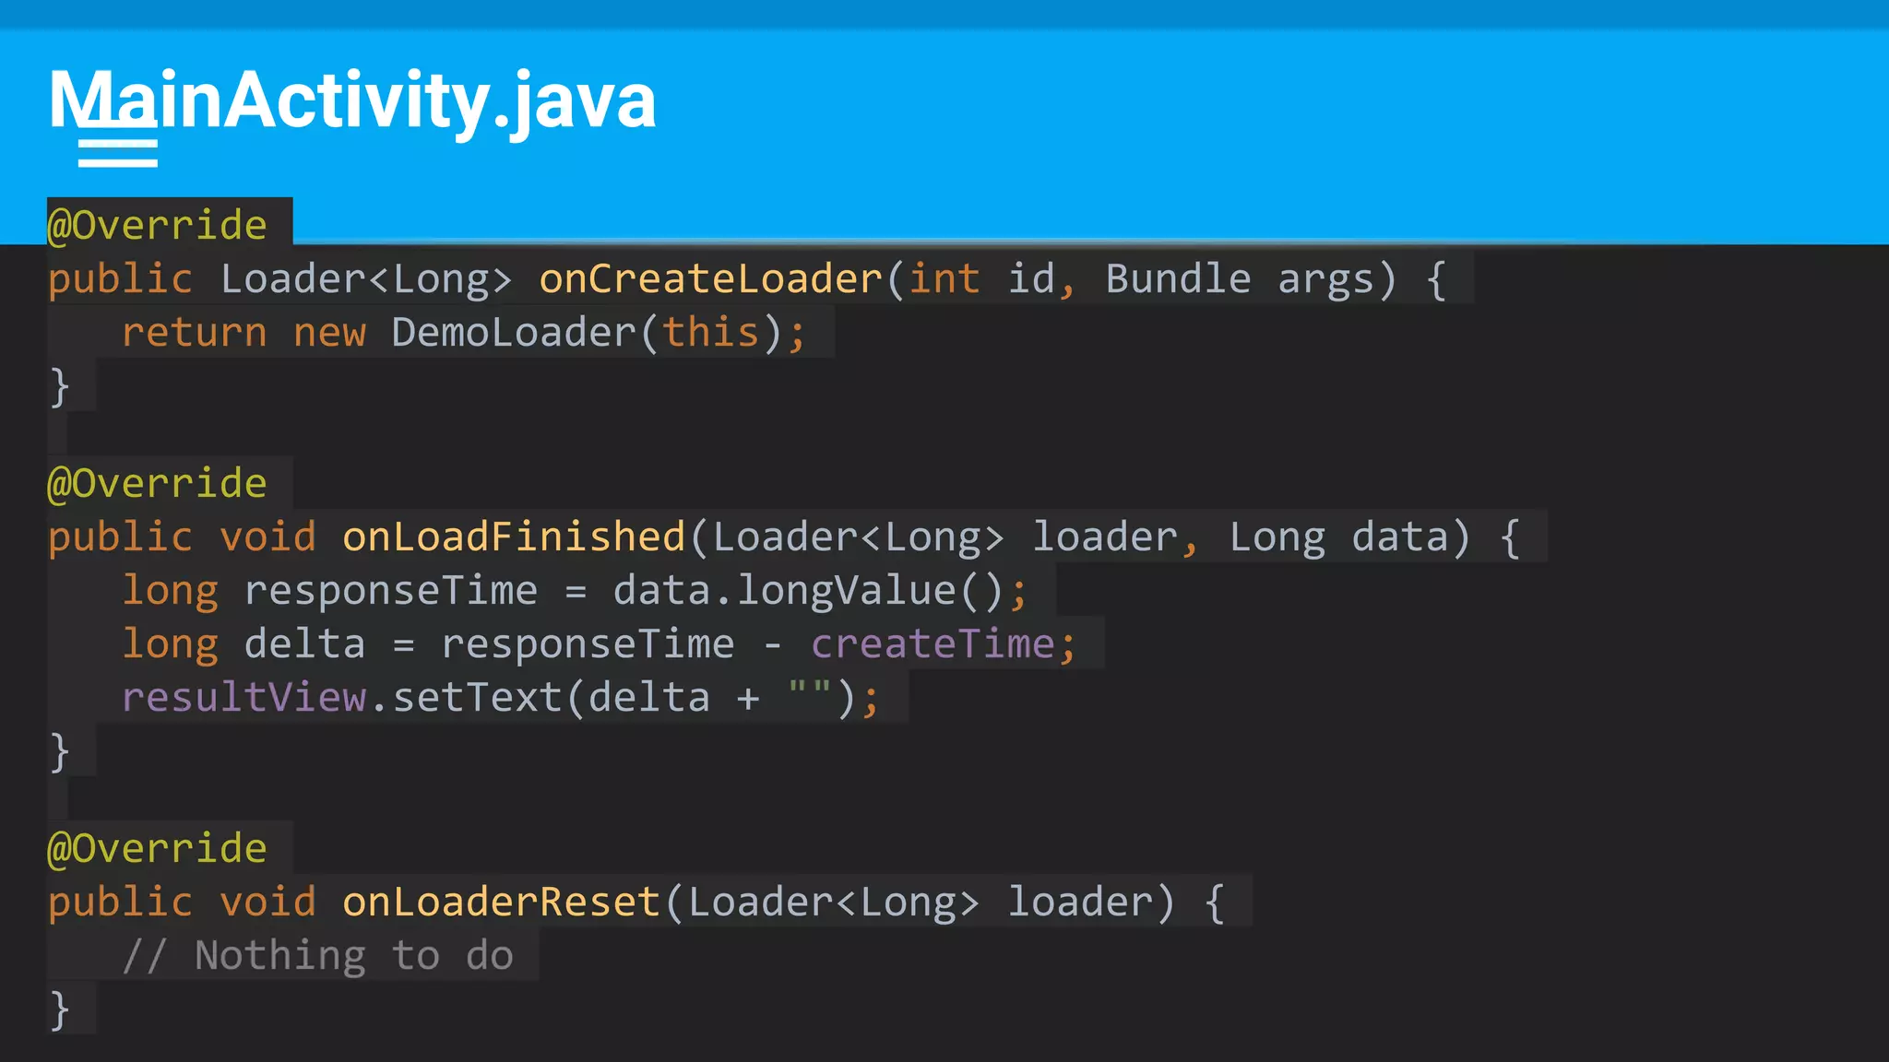This screenshot has height=1062, width=1889.
Task: Click 'Long data' parameter in onLoadFinished
Action: (x=1338, y=537)
